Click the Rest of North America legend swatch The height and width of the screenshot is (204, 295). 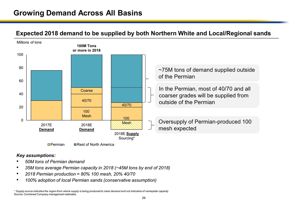[x=75, y=144]
